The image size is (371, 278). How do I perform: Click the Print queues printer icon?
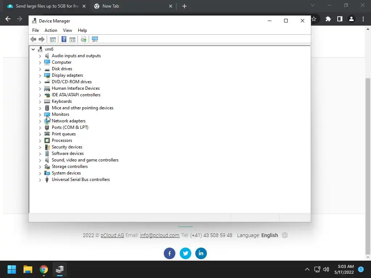click(x=47, y=134)
